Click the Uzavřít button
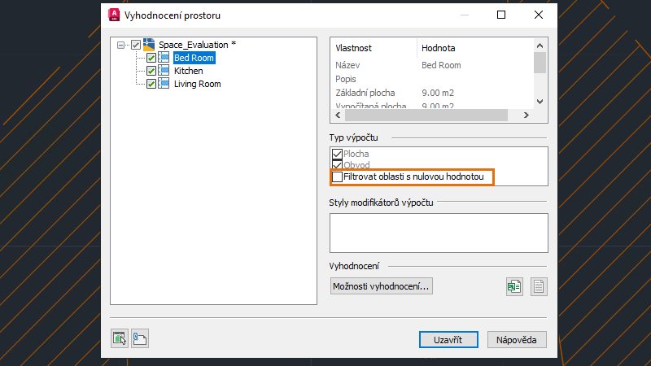 pos(448,340)
